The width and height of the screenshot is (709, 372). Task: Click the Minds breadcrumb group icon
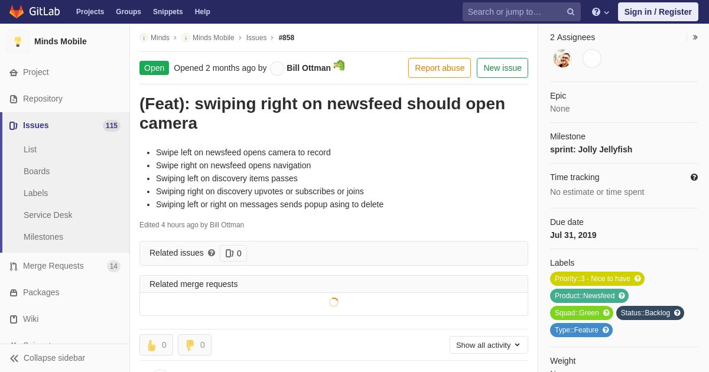pos(144,38)
